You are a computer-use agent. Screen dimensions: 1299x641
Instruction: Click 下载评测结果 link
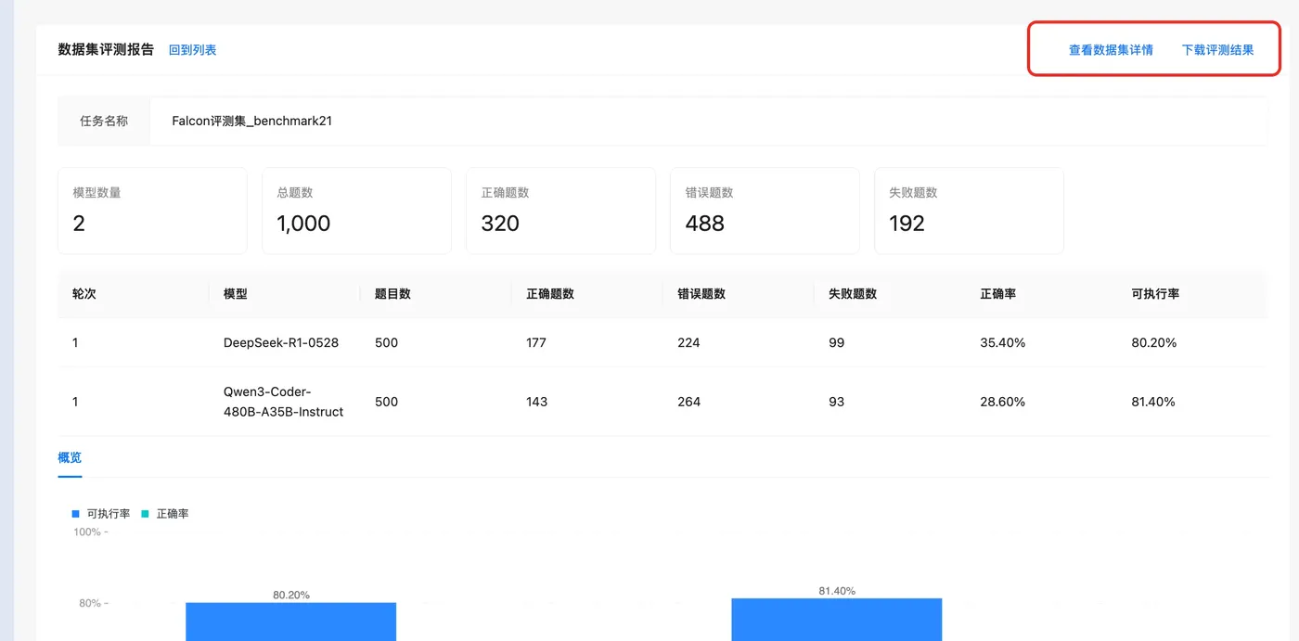(1217, 50)
